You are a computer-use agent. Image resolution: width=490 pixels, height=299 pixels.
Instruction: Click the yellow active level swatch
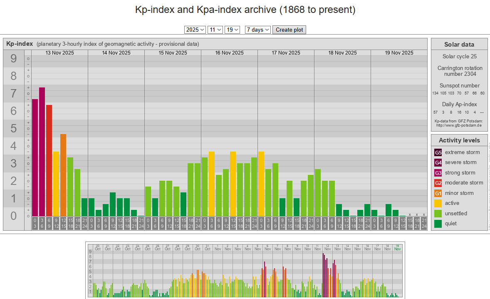pos(438,203)
